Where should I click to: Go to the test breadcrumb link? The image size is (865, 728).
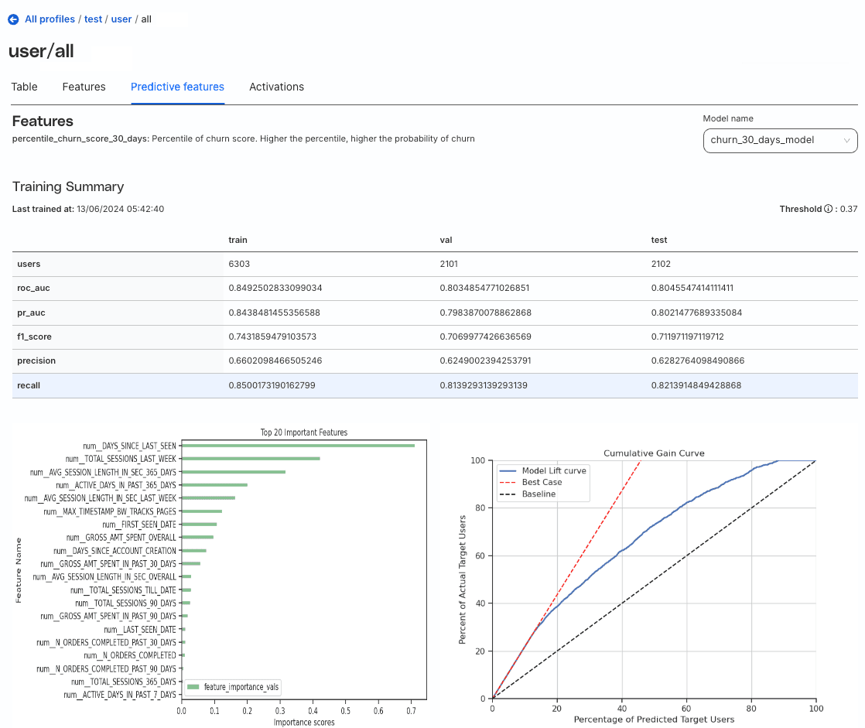93,19
